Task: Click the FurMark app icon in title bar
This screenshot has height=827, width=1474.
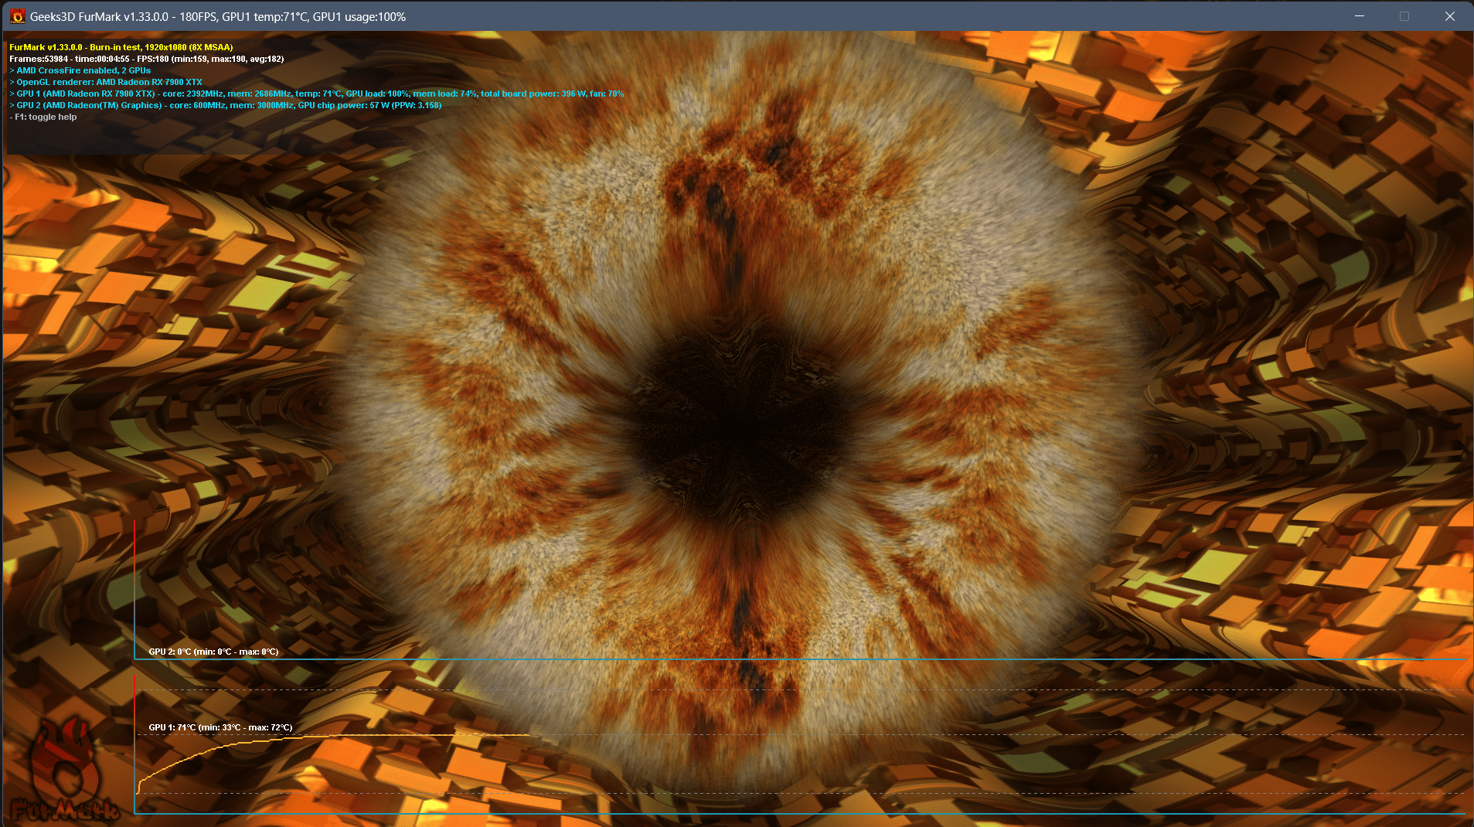Action: click(x=17, y=16)
